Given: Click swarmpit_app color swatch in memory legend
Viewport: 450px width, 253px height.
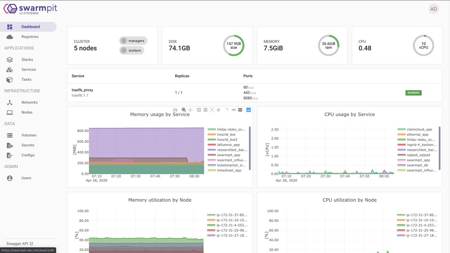Looking at the screenshot, I should 211,155.
